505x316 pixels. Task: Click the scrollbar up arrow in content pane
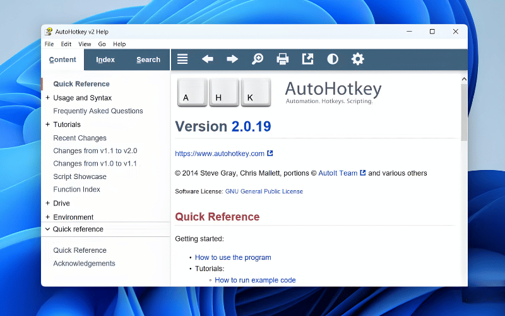[464, 79]
